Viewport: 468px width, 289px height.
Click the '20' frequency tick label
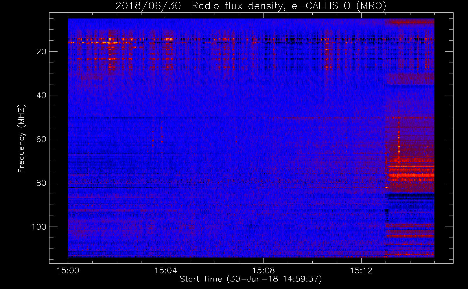(x=42, y=52)
